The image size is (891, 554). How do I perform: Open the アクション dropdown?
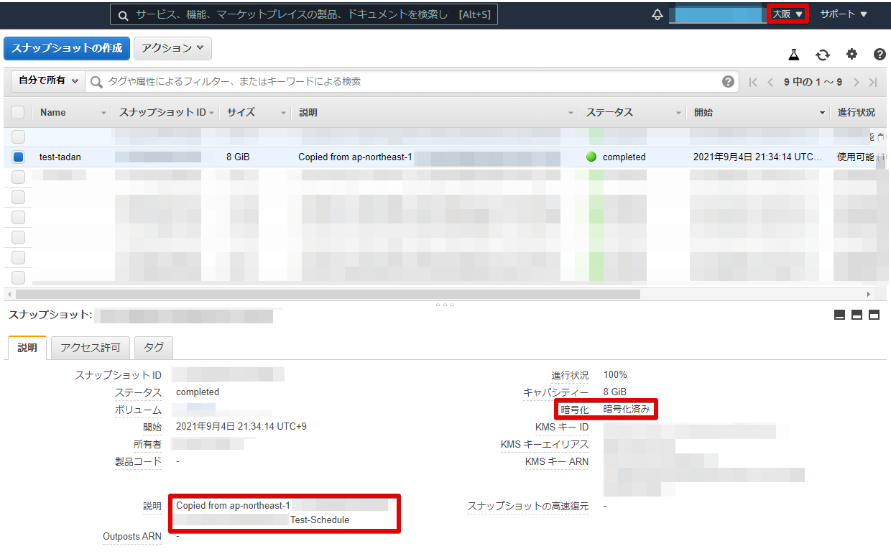[x=172, y=48]
